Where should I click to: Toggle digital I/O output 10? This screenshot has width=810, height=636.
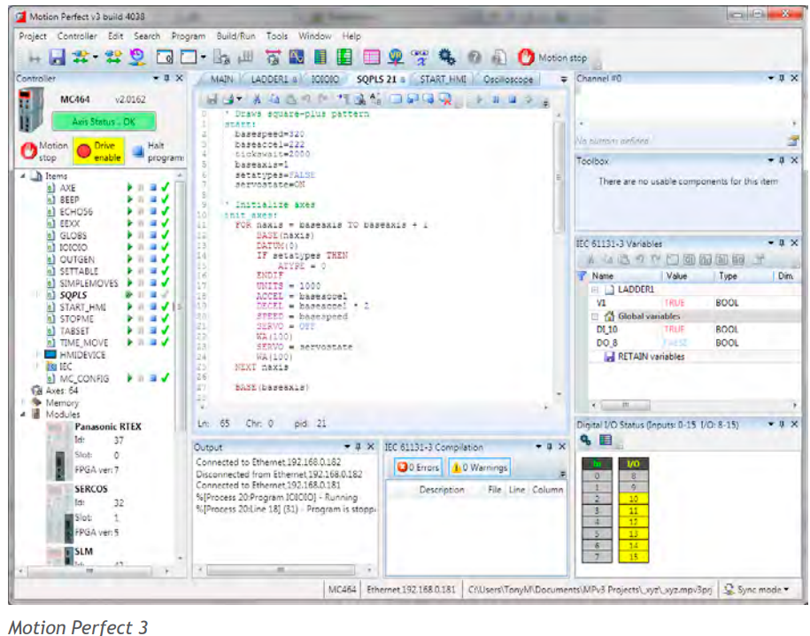(x=633, y=499)
